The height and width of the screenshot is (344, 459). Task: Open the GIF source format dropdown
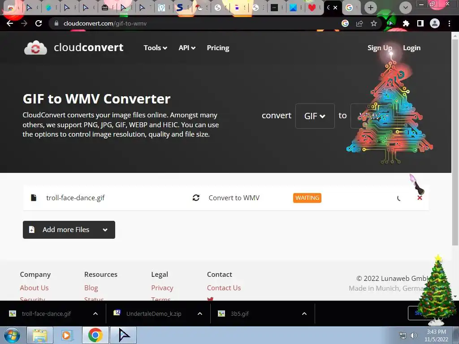click(x=315, y=116)
